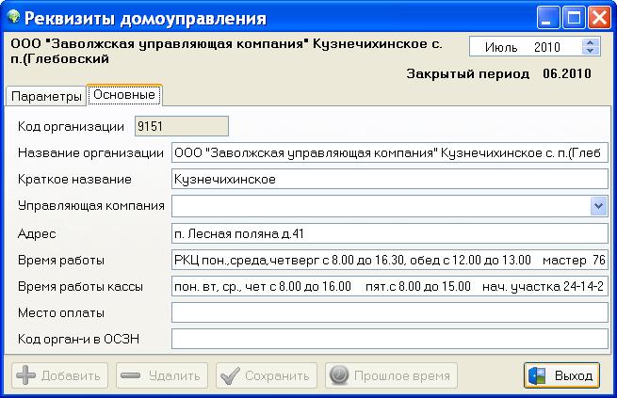
Task: Click the door icon on Выход button
Action: point(538,375)
